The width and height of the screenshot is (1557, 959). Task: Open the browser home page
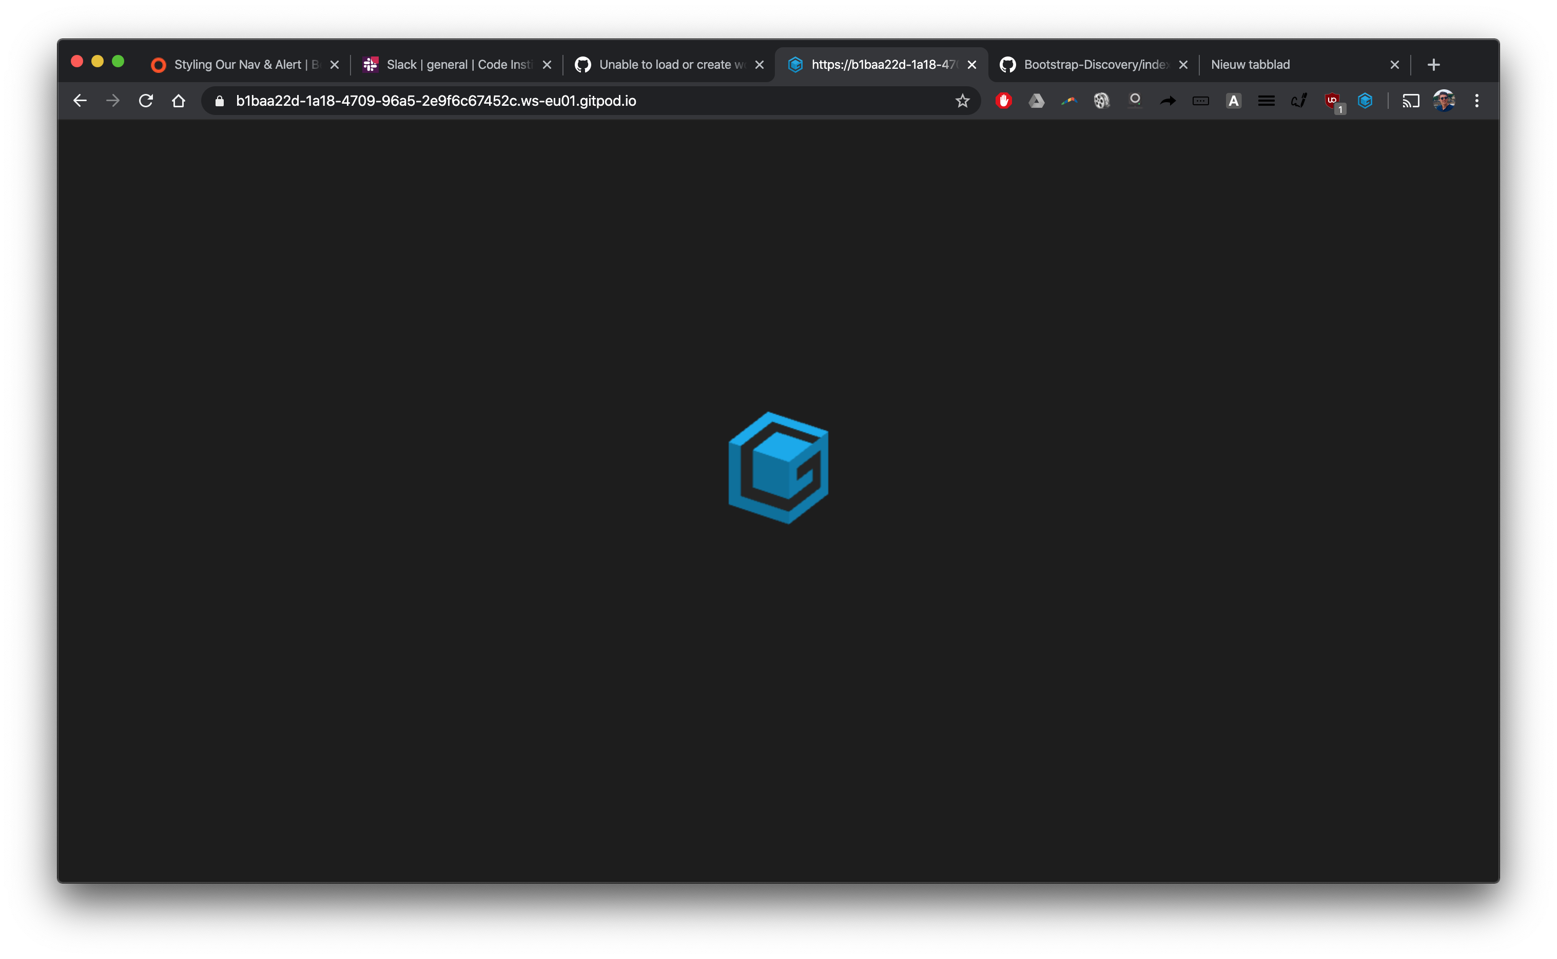click(x=178, y=100)
